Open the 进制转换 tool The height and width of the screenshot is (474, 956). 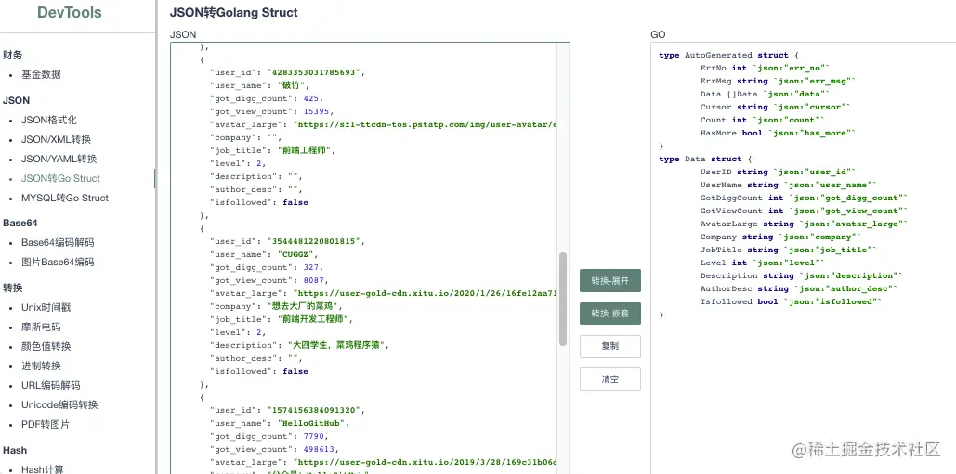(x=41, y=365)
